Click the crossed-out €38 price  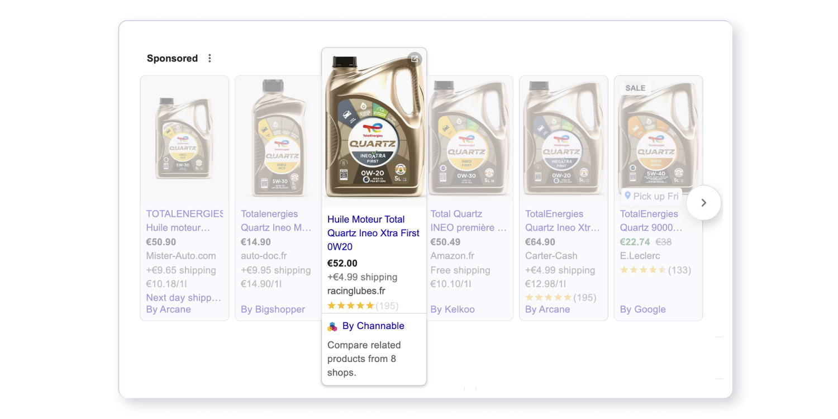tap(663, 242)
